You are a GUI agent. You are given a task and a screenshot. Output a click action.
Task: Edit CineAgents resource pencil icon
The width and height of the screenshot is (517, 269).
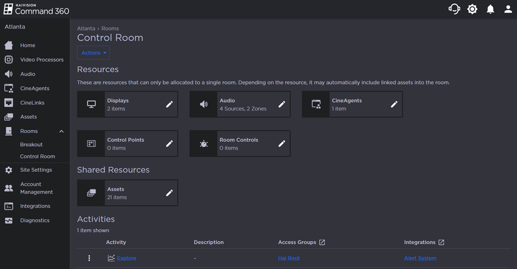point(394,104)
